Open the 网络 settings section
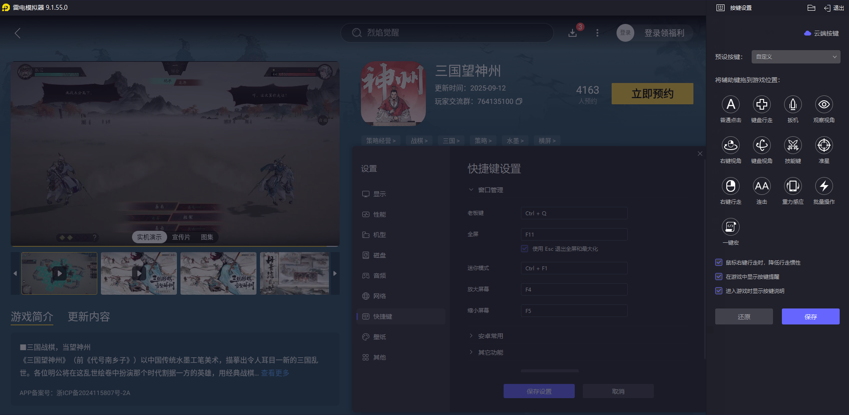Viewport: 849px width, 415px height. pyautogui.click(x=380, y=296)
